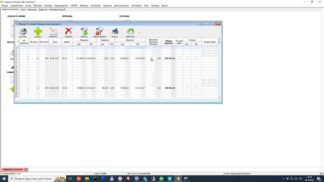Click the Выход menu item

click(165, 6)
